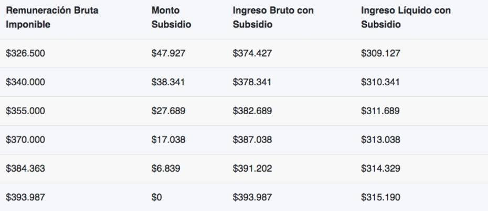Click the $384.363 remuneration cell
488x211 pixels.
26,169
